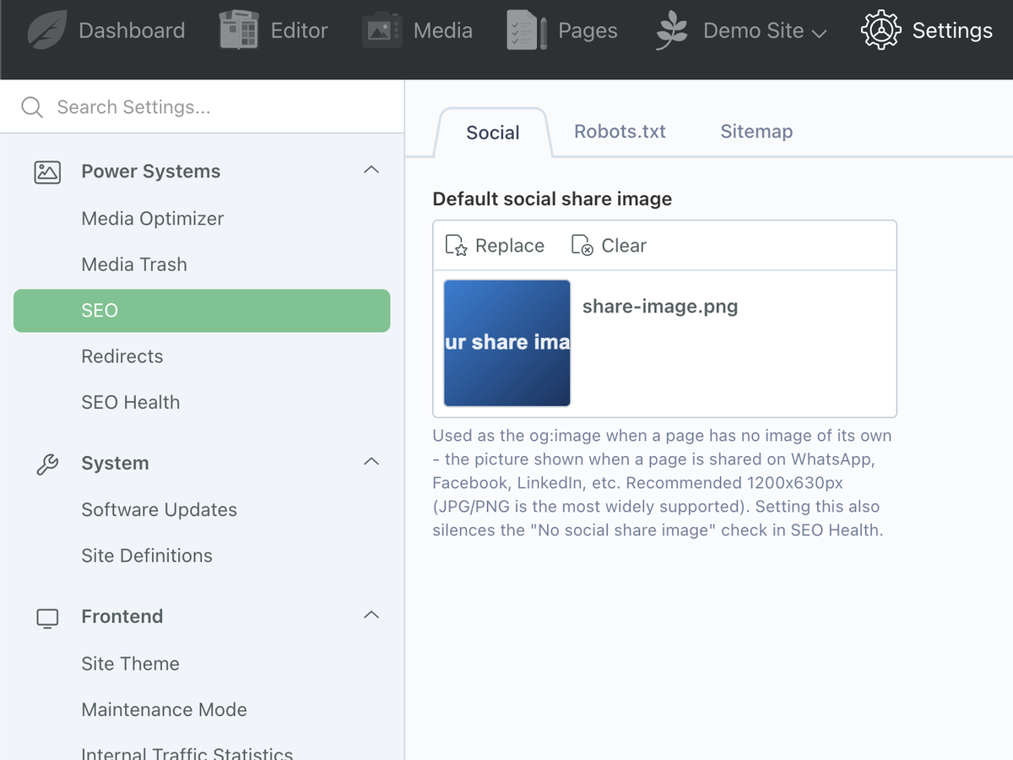The image size is (1013, 760).
Task: Click the Frontend group heading
Action: [122, 616]
